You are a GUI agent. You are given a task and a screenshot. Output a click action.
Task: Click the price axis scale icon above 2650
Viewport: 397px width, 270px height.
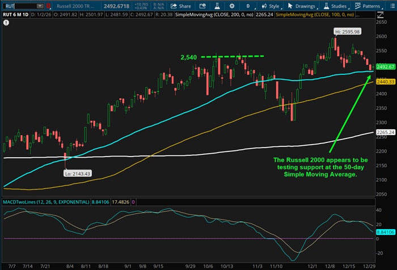point(380,15)
